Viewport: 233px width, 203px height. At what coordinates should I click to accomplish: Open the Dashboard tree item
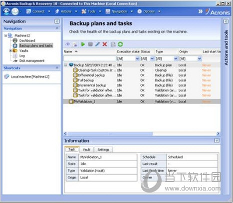coord(27,40)
